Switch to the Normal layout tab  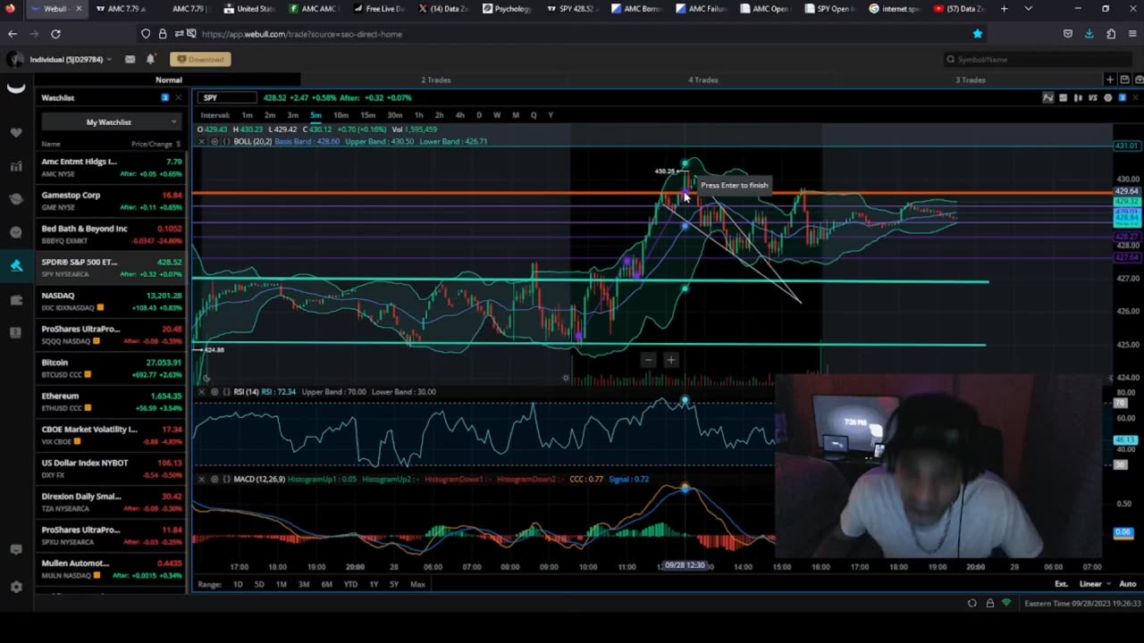coord(168,79)
